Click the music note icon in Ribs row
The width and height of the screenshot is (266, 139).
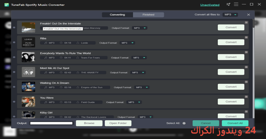point(46,43)
